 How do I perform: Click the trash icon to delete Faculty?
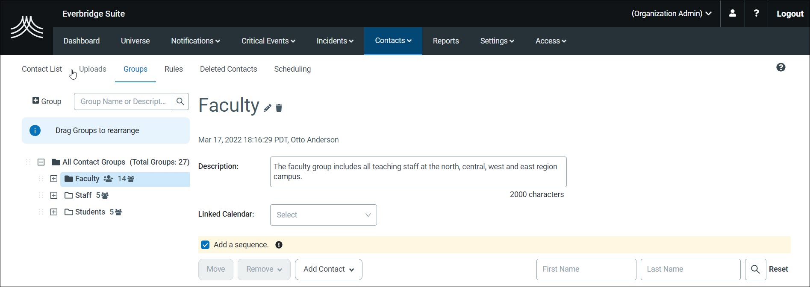[x=279, y=108]
